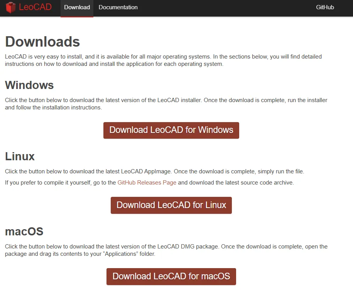Screen dimensions: 353x292
Task: Click the main Downloads page heading
Action: pos(42,42)
